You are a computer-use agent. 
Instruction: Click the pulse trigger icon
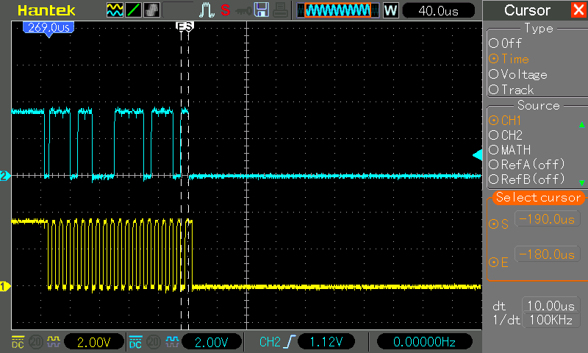[x=207, y=10]
